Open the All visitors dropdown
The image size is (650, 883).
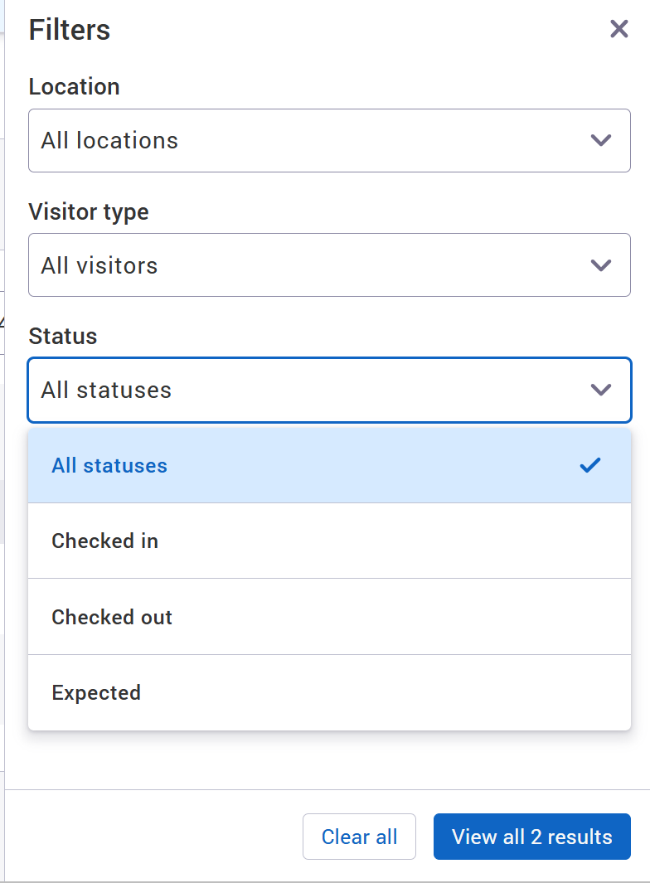coord(329,265)
